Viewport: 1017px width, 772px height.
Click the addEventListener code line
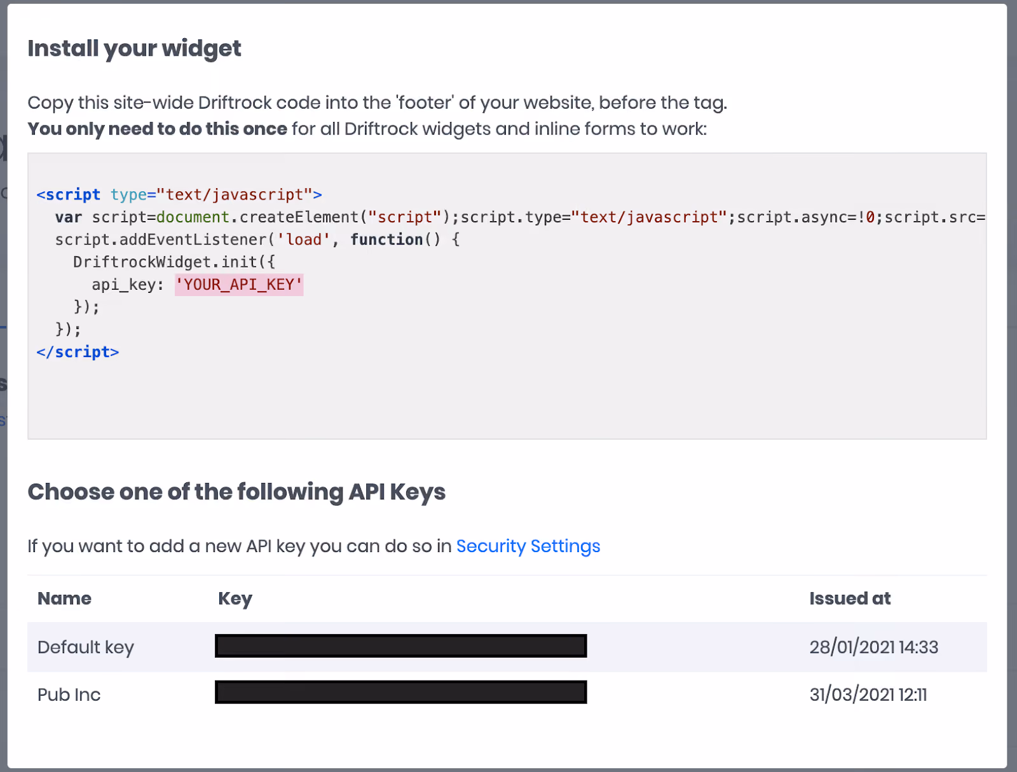(257, 240)
